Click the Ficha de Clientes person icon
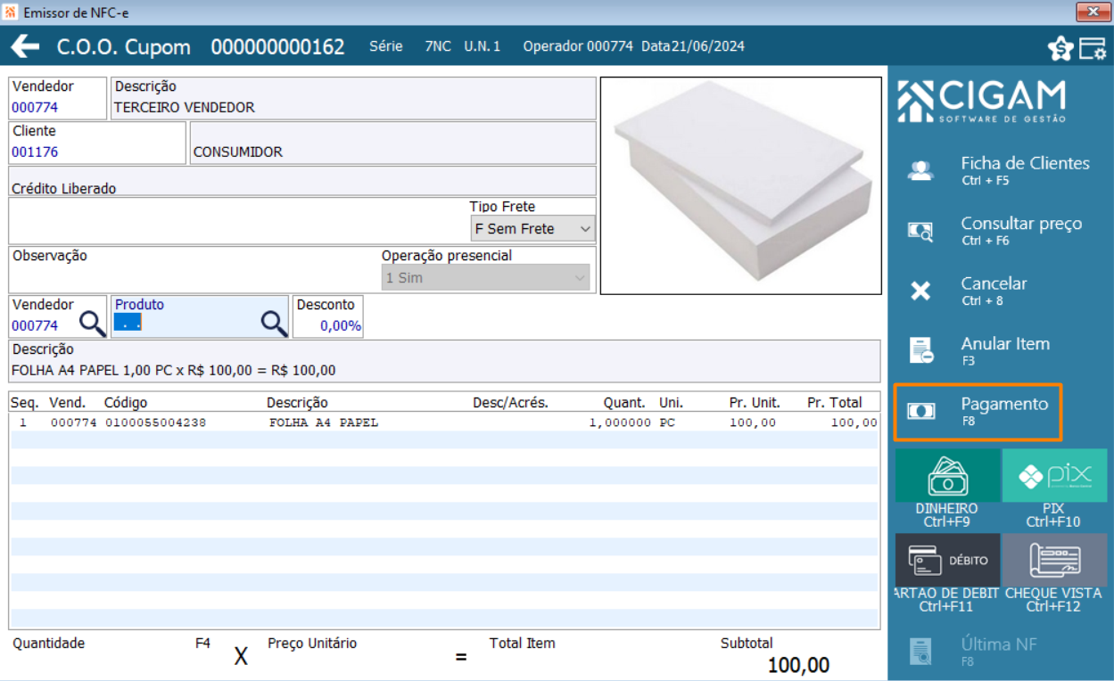 (920, 171)
